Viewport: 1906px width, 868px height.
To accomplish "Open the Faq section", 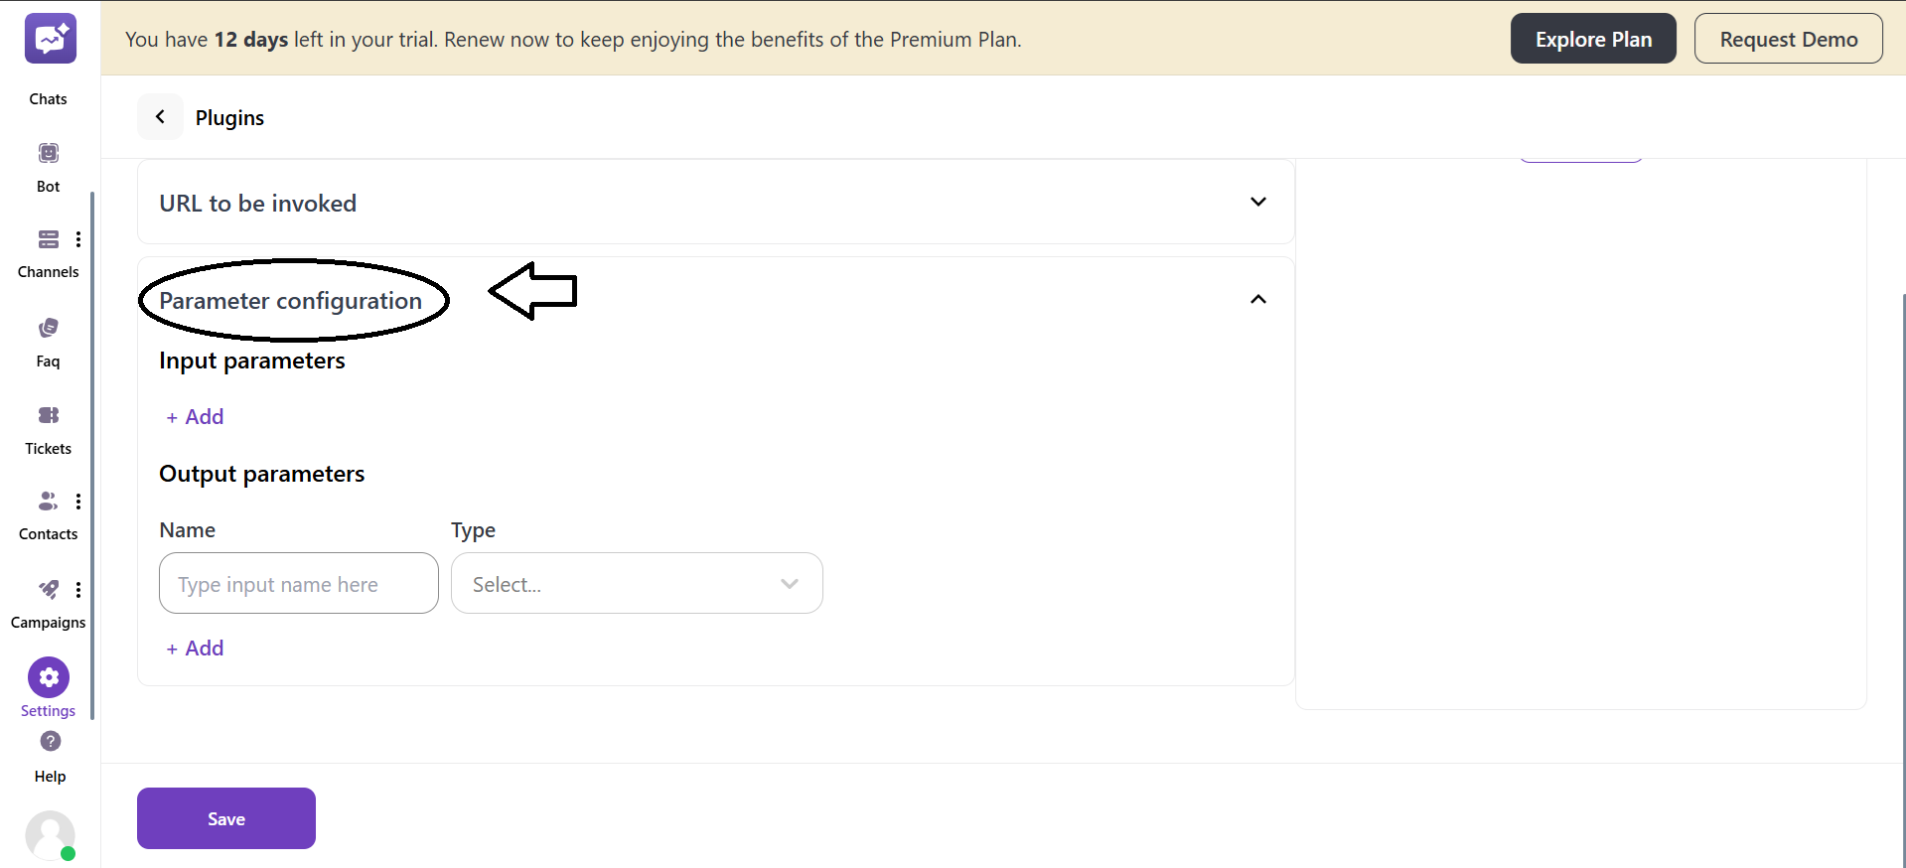I will [x=47, y=328].
